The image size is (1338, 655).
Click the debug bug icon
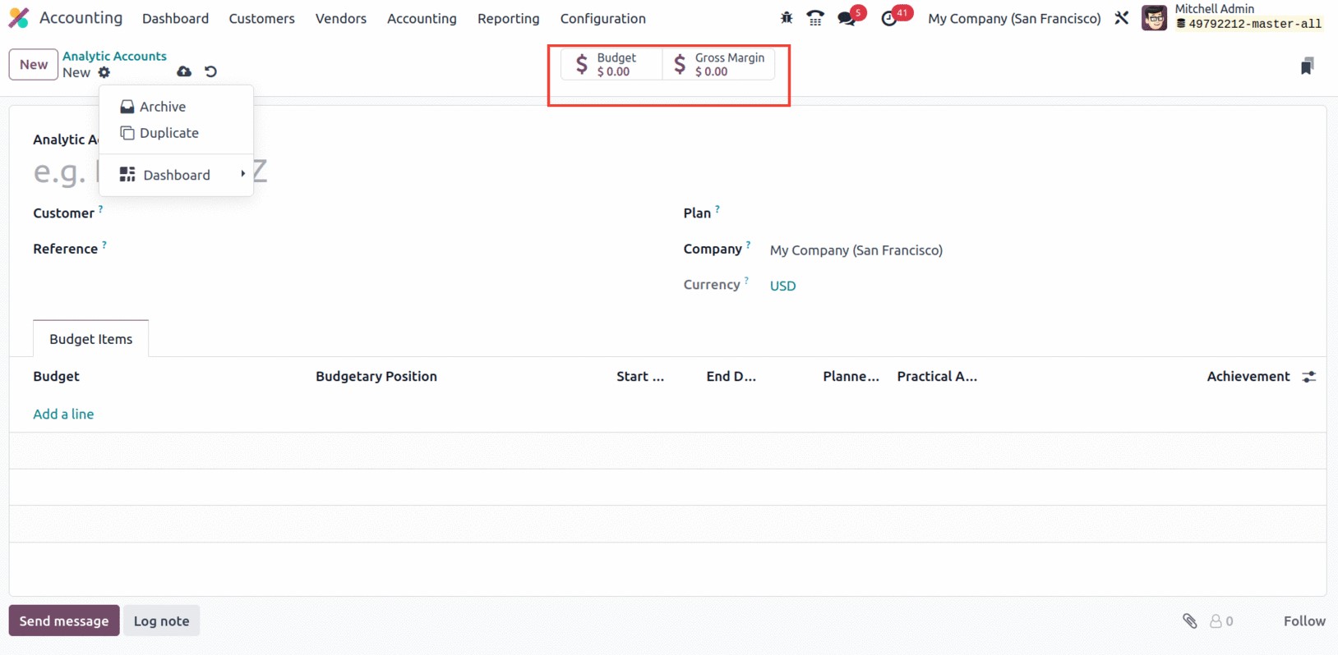[787, 17]
